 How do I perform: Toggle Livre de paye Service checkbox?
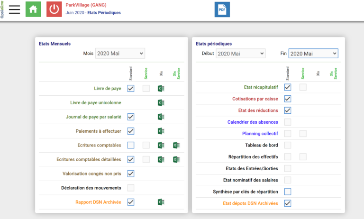coord(146,88)
